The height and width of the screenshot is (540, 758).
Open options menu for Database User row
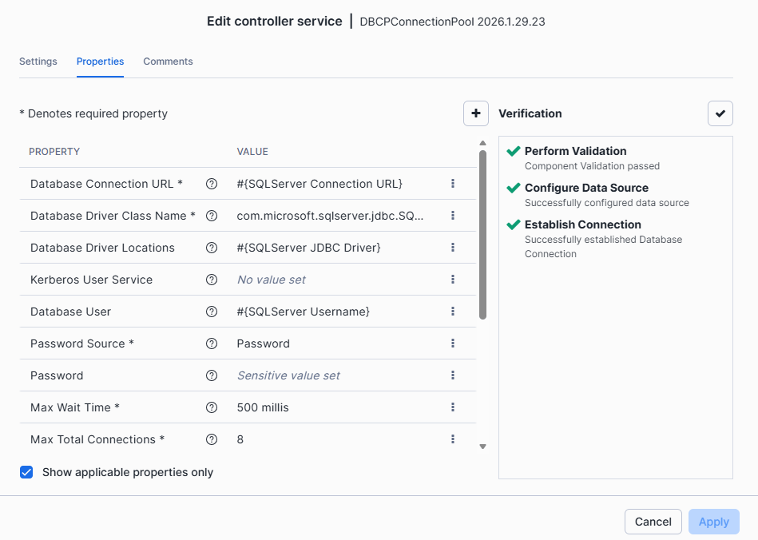pyautogui.click(x=453, y=312)
